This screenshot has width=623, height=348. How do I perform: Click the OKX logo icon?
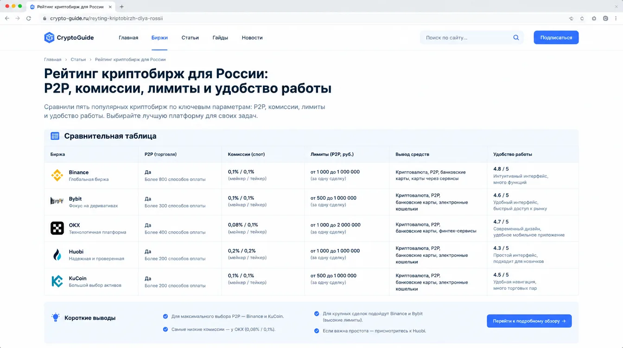pos(57,228)
